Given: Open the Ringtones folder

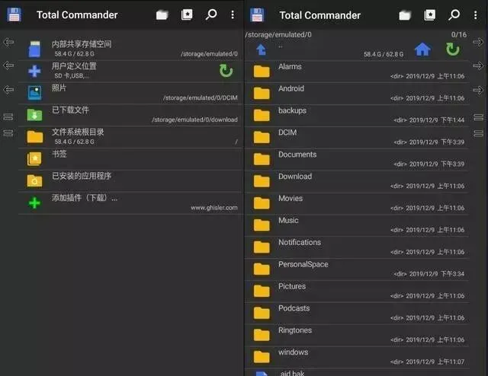Looking at the screenshot, I should 358,336.
